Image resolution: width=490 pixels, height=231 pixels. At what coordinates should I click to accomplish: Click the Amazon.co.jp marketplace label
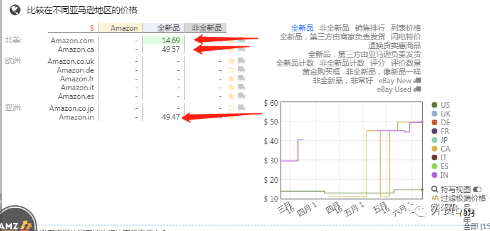pos(72,108)
